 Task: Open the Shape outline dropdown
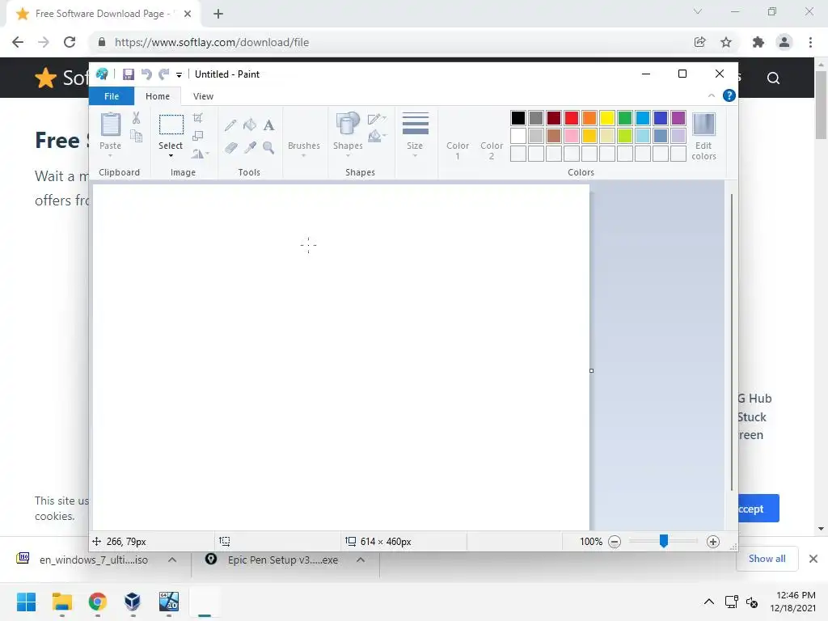click(x=377, y=119)
